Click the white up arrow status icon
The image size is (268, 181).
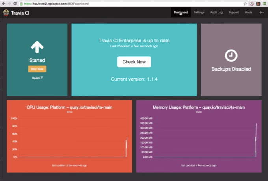(37, 47)
